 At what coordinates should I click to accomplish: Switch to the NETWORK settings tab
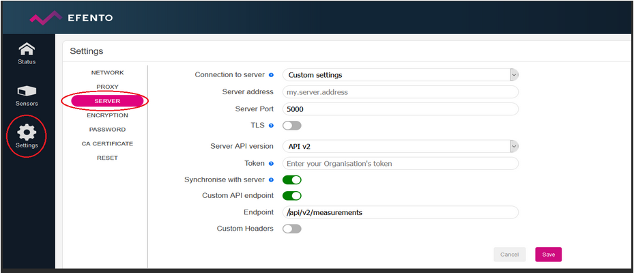[x=107, y=72]
